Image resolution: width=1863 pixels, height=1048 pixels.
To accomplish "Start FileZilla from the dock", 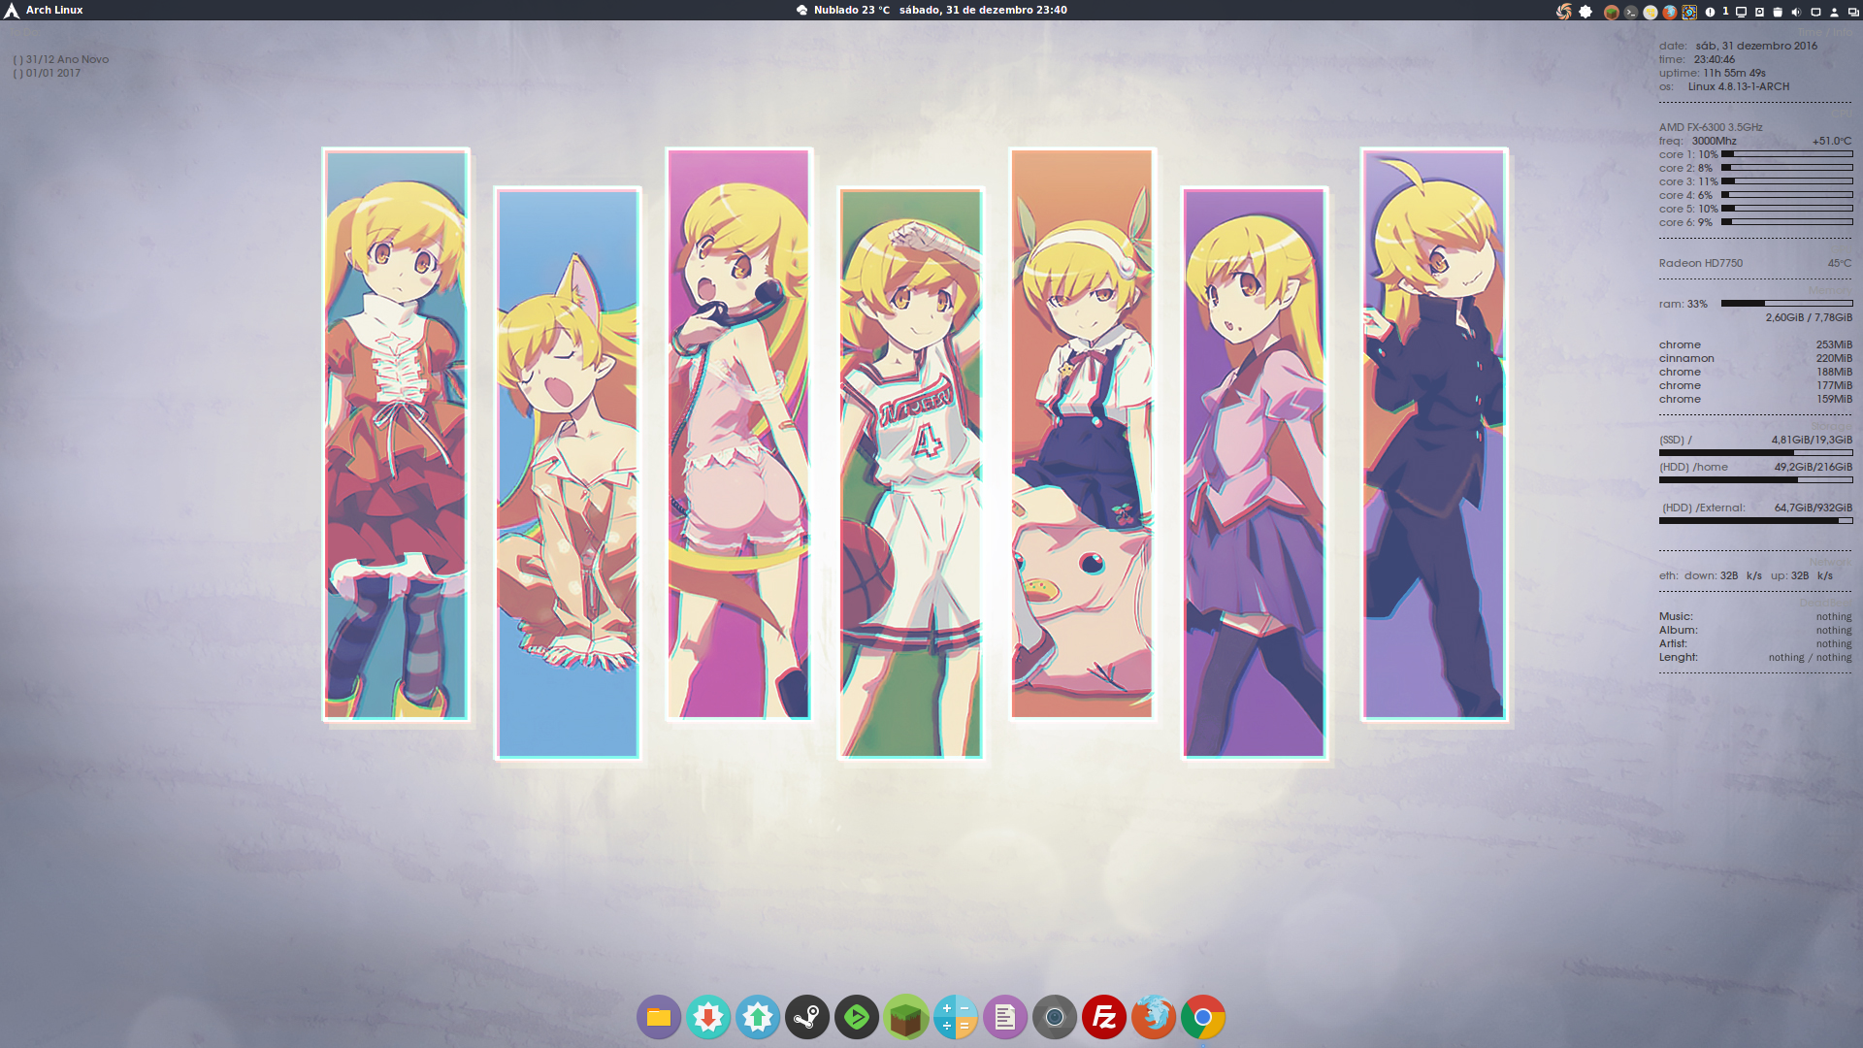I will click(x=1105, y=1017).
